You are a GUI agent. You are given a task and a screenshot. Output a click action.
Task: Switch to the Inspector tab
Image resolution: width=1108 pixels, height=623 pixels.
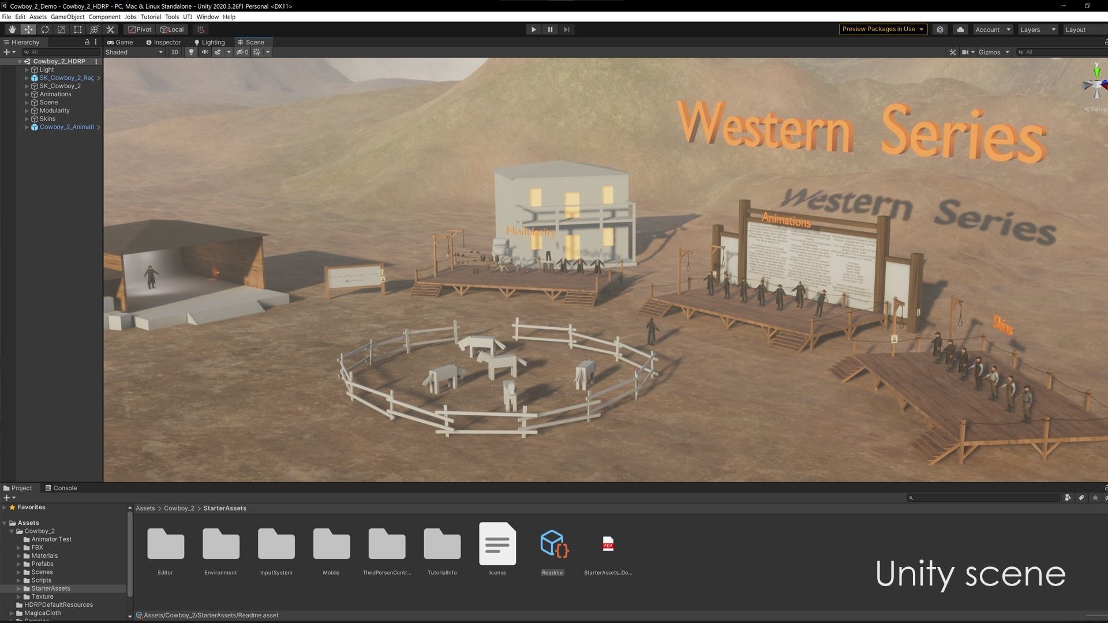point(163,42)
